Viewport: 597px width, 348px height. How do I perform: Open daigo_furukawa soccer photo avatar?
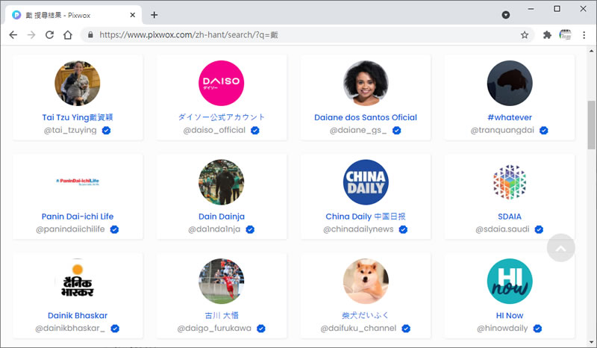(221, 282)
